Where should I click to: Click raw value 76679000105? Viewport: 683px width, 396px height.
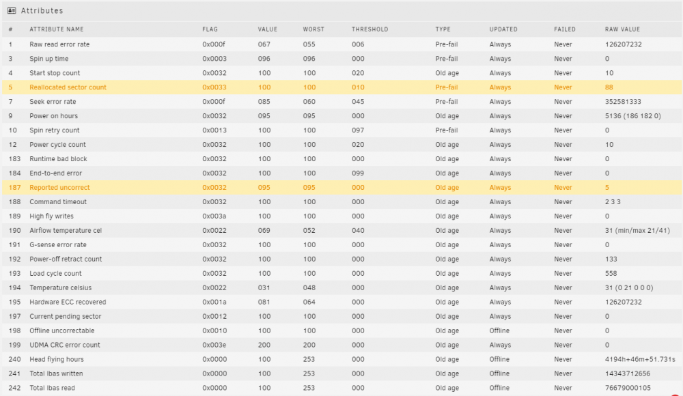pos(628,388)
